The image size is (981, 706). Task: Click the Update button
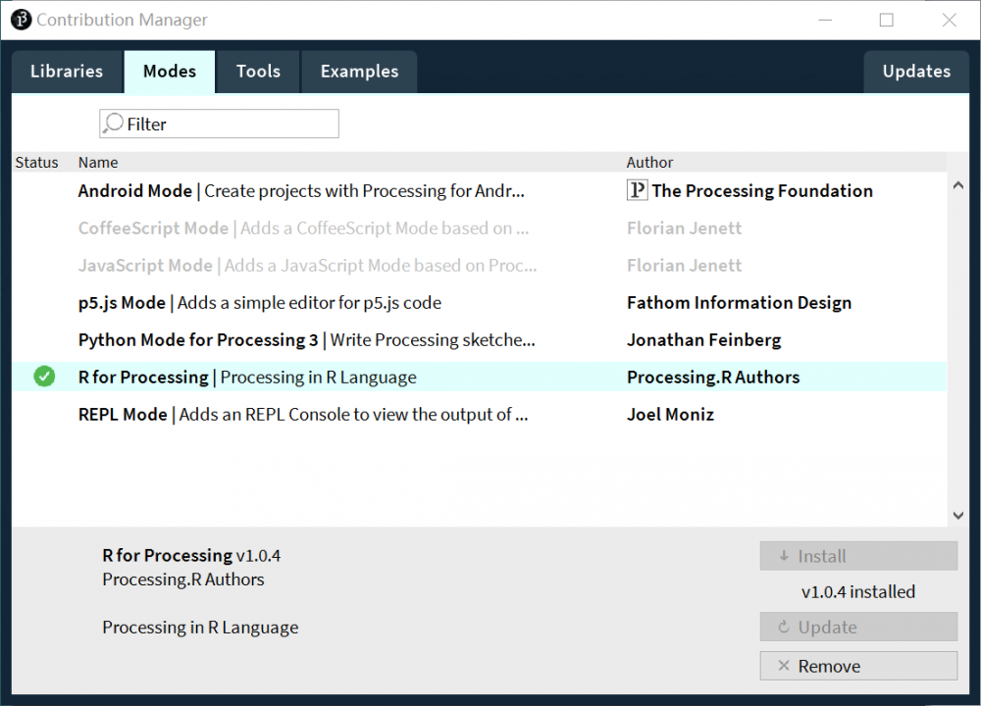[x=858, y=627]
